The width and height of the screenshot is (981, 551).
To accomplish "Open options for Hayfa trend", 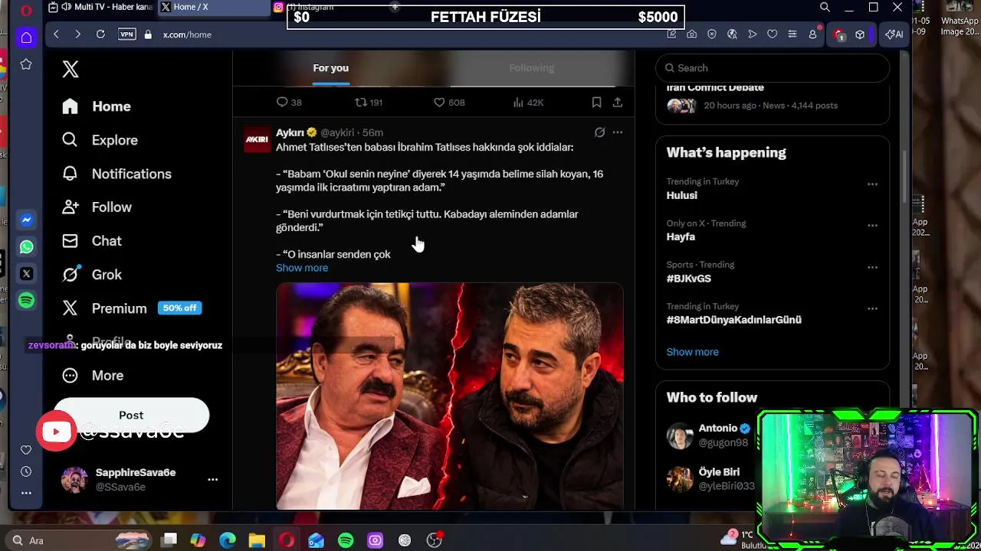I will click(x=872, y=226).
